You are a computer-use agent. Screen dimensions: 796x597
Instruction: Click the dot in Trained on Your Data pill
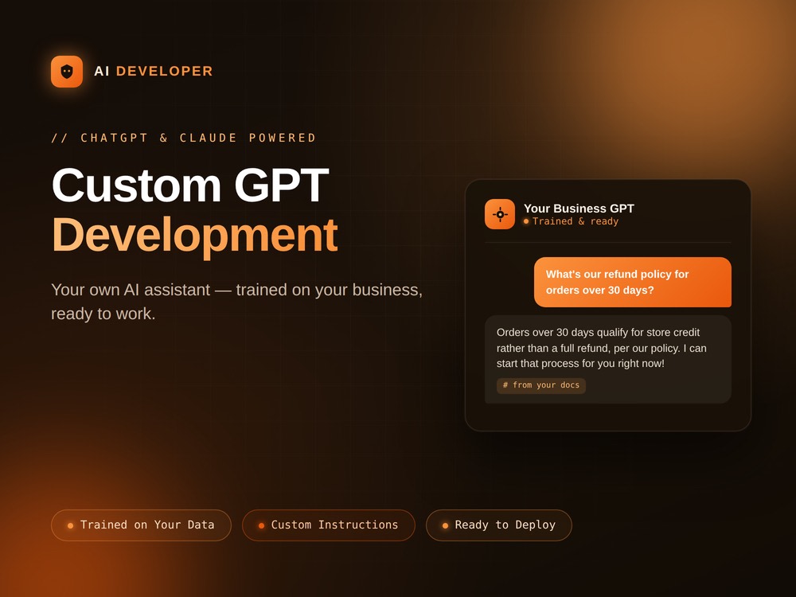coord(71,525)
